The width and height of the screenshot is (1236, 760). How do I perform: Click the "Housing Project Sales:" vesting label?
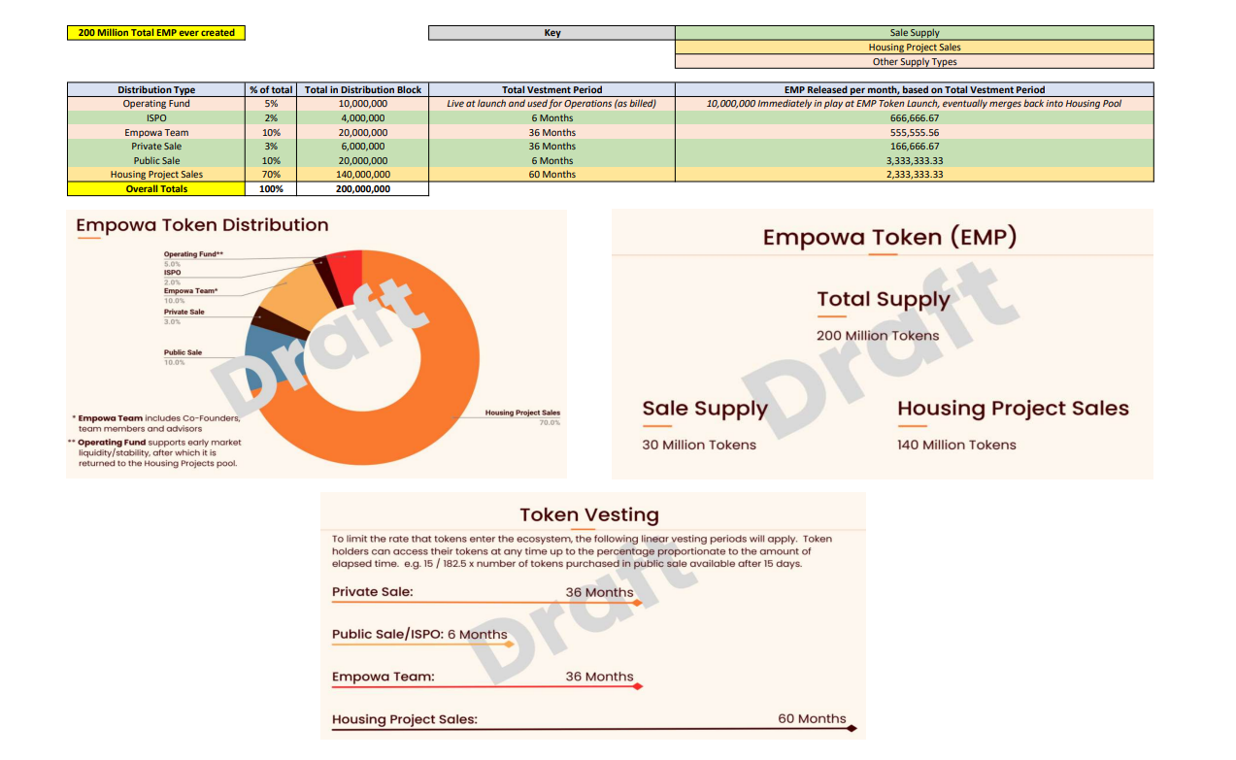405,720
